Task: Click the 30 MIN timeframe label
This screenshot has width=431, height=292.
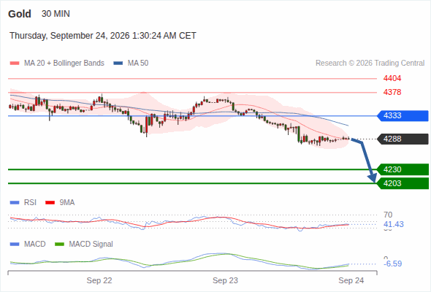Action: tap(56, 14)
